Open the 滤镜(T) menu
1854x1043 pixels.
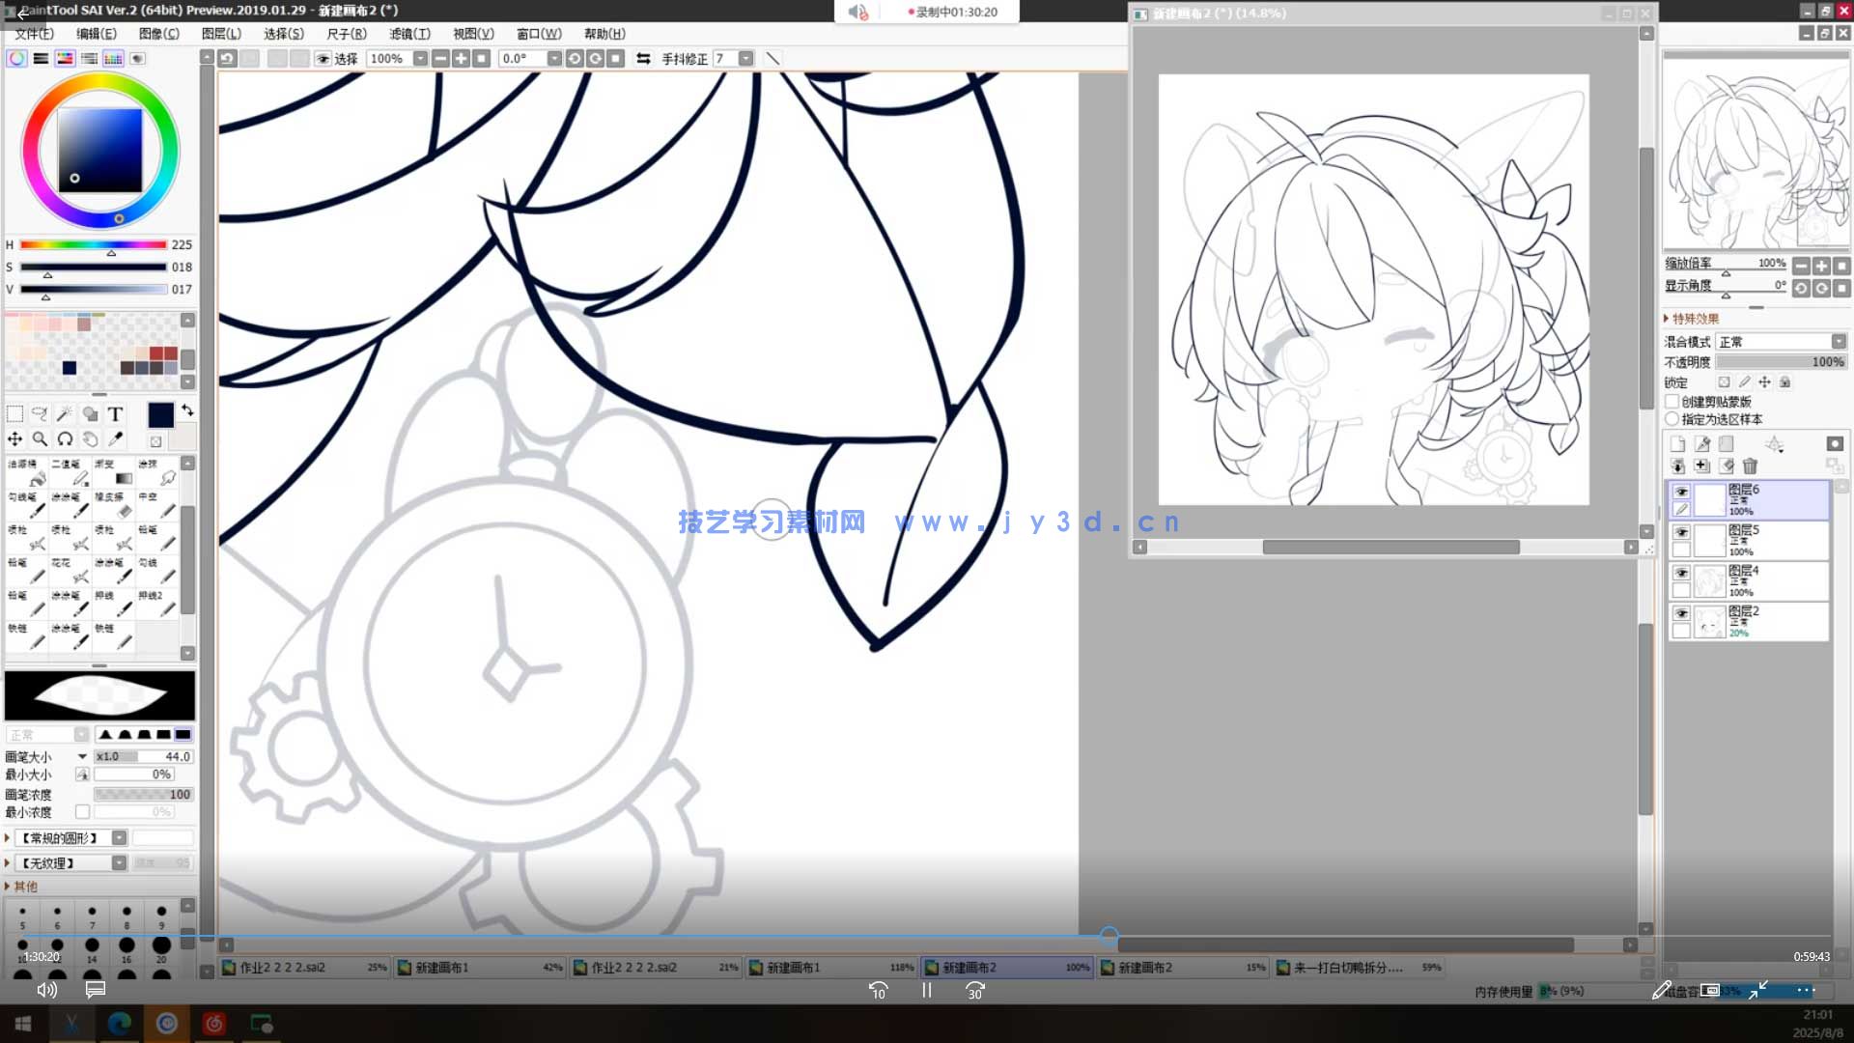coord(409,34)
